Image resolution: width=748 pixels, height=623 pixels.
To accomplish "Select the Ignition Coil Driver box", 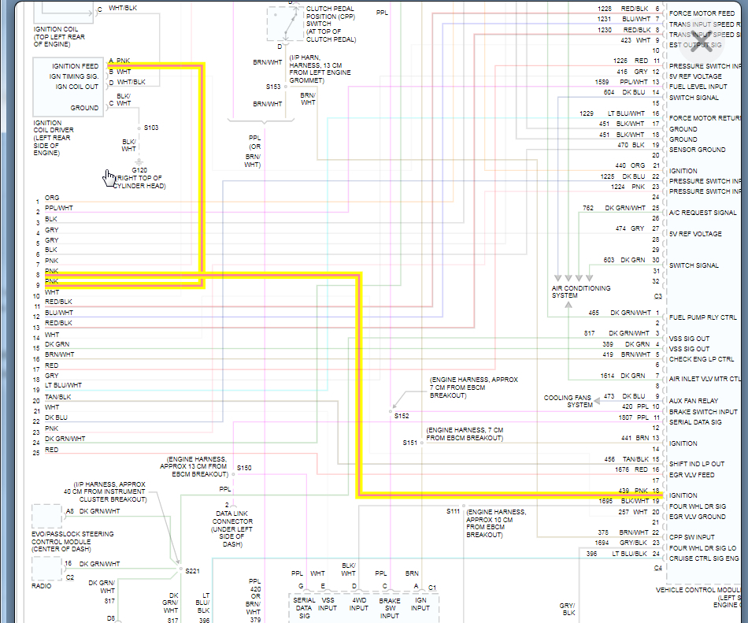I will pos(68,87).
